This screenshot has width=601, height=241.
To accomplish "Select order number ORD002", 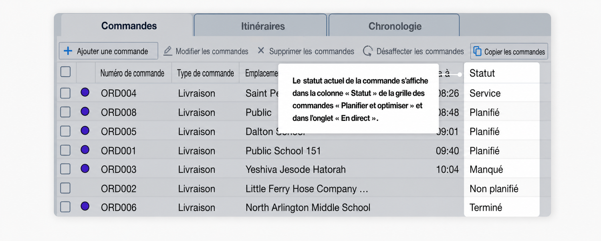I will [x=119, y=189].
